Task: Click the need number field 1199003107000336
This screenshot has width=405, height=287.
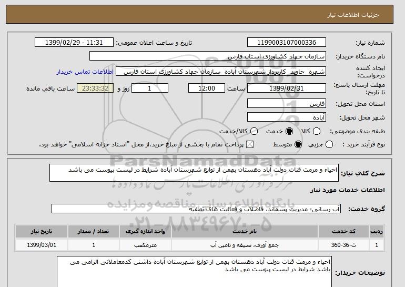Action: (287, 43)
